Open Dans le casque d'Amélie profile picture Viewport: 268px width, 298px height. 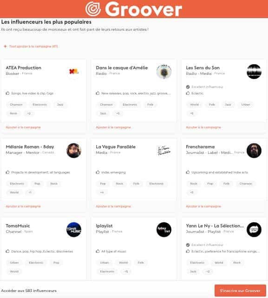coord(164,72)
